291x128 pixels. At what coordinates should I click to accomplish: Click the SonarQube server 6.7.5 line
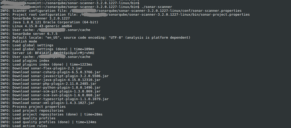(35, 34)
